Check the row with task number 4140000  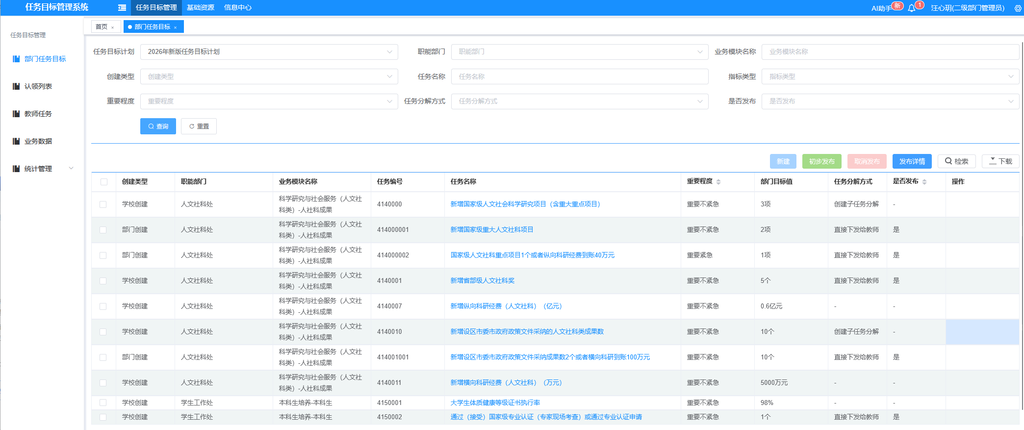(x=103, y=204)
